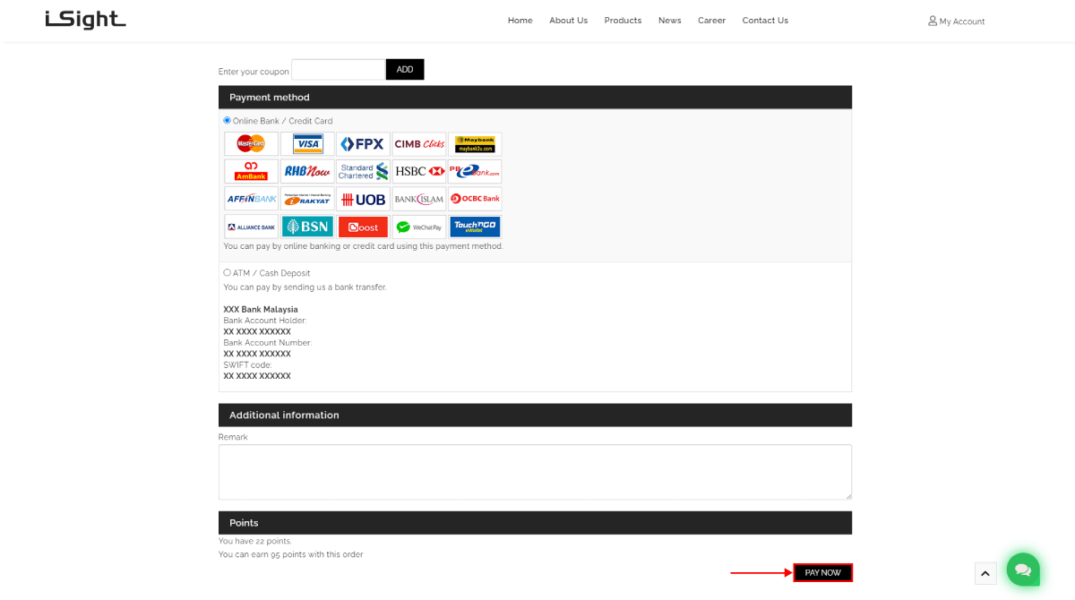Focus the coupon code input field
1075x600 pixels.
click(x=339, y=69)
